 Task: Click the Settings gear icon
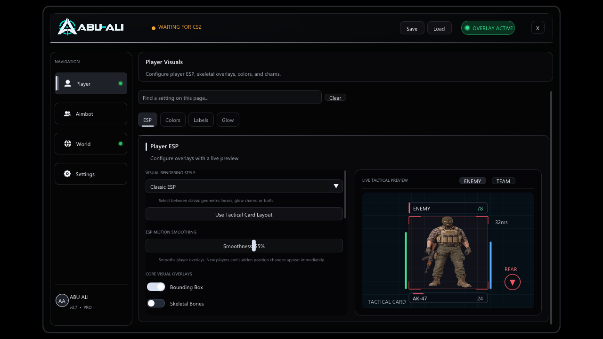tap(67, 174)
